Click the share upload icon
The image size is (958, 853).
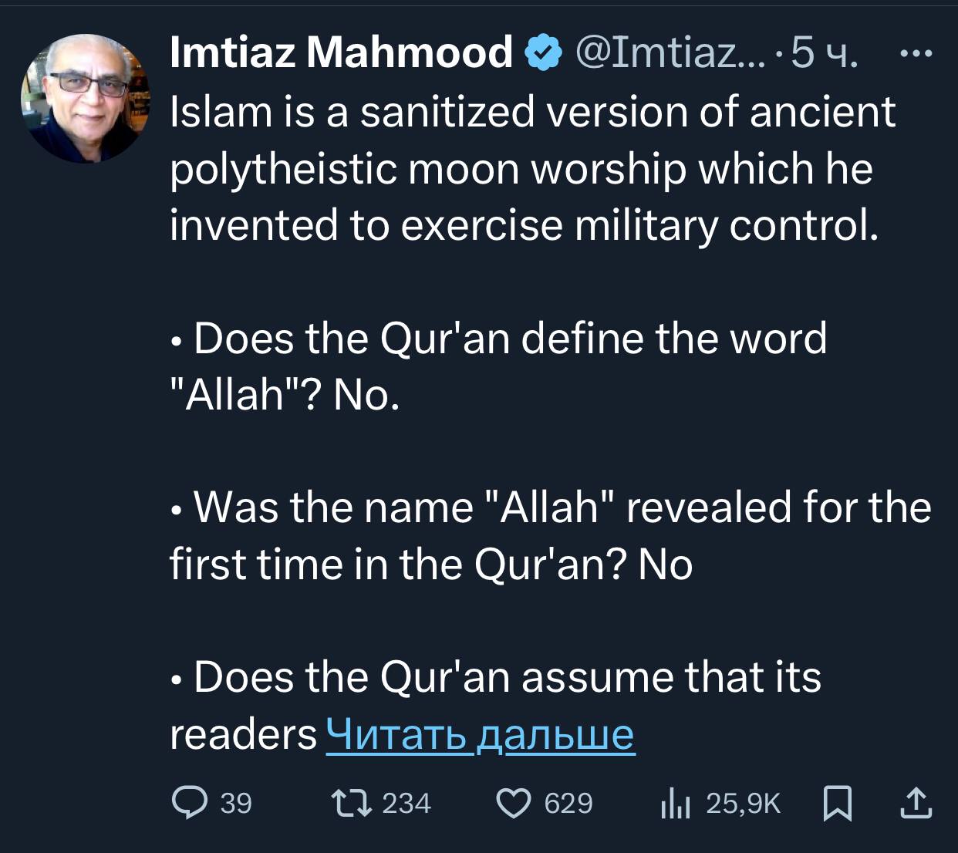916,803
